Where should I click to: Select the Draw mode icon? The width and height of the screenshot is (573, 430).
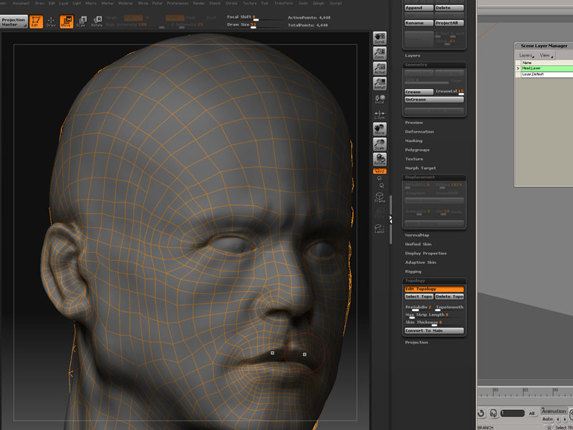coord(51,21)
